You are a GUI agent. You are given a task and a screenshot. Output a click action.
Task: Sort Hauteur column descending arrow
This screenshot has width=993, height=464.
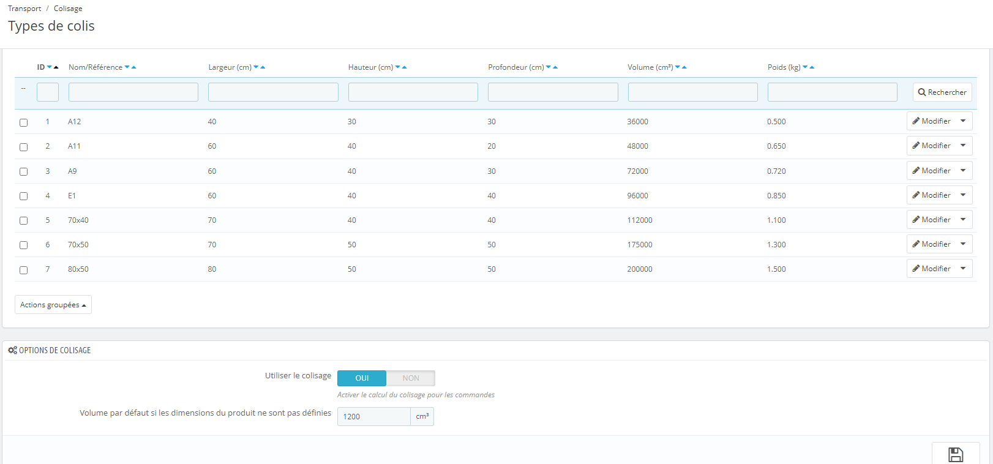click(x=398, y=67)
